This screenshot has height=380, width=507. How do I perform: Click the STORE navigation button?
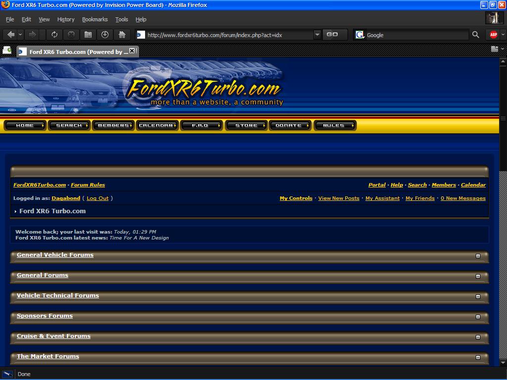coord(246,125)
